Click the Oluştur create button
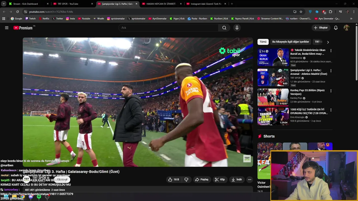The width and height of the screenshot is (358, 201). 321,28
